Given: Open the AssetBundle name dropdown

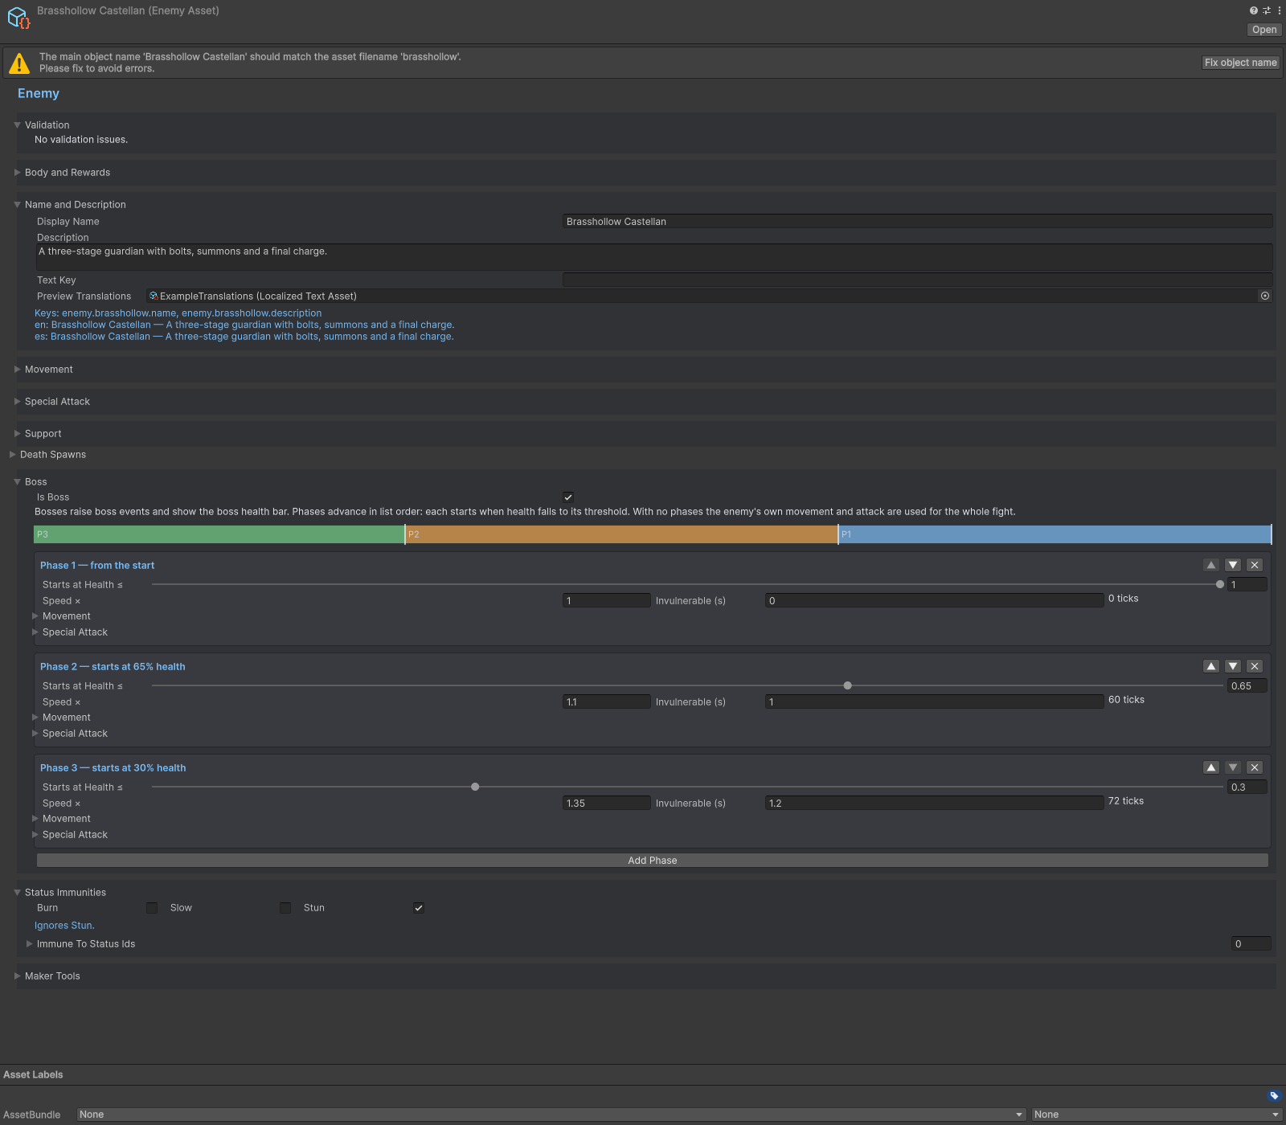Looking at the screenshot, I should pos(551,1115).
